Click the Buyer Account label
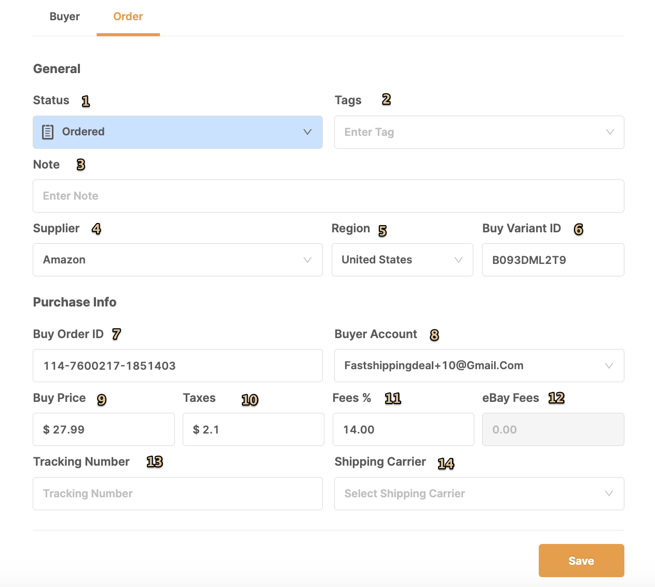 (x=376, y=334)
